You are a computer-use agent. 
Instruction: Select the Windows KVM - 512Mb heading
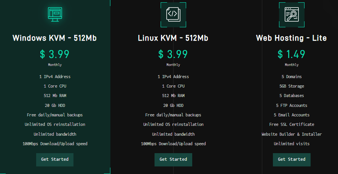[55, 38]
